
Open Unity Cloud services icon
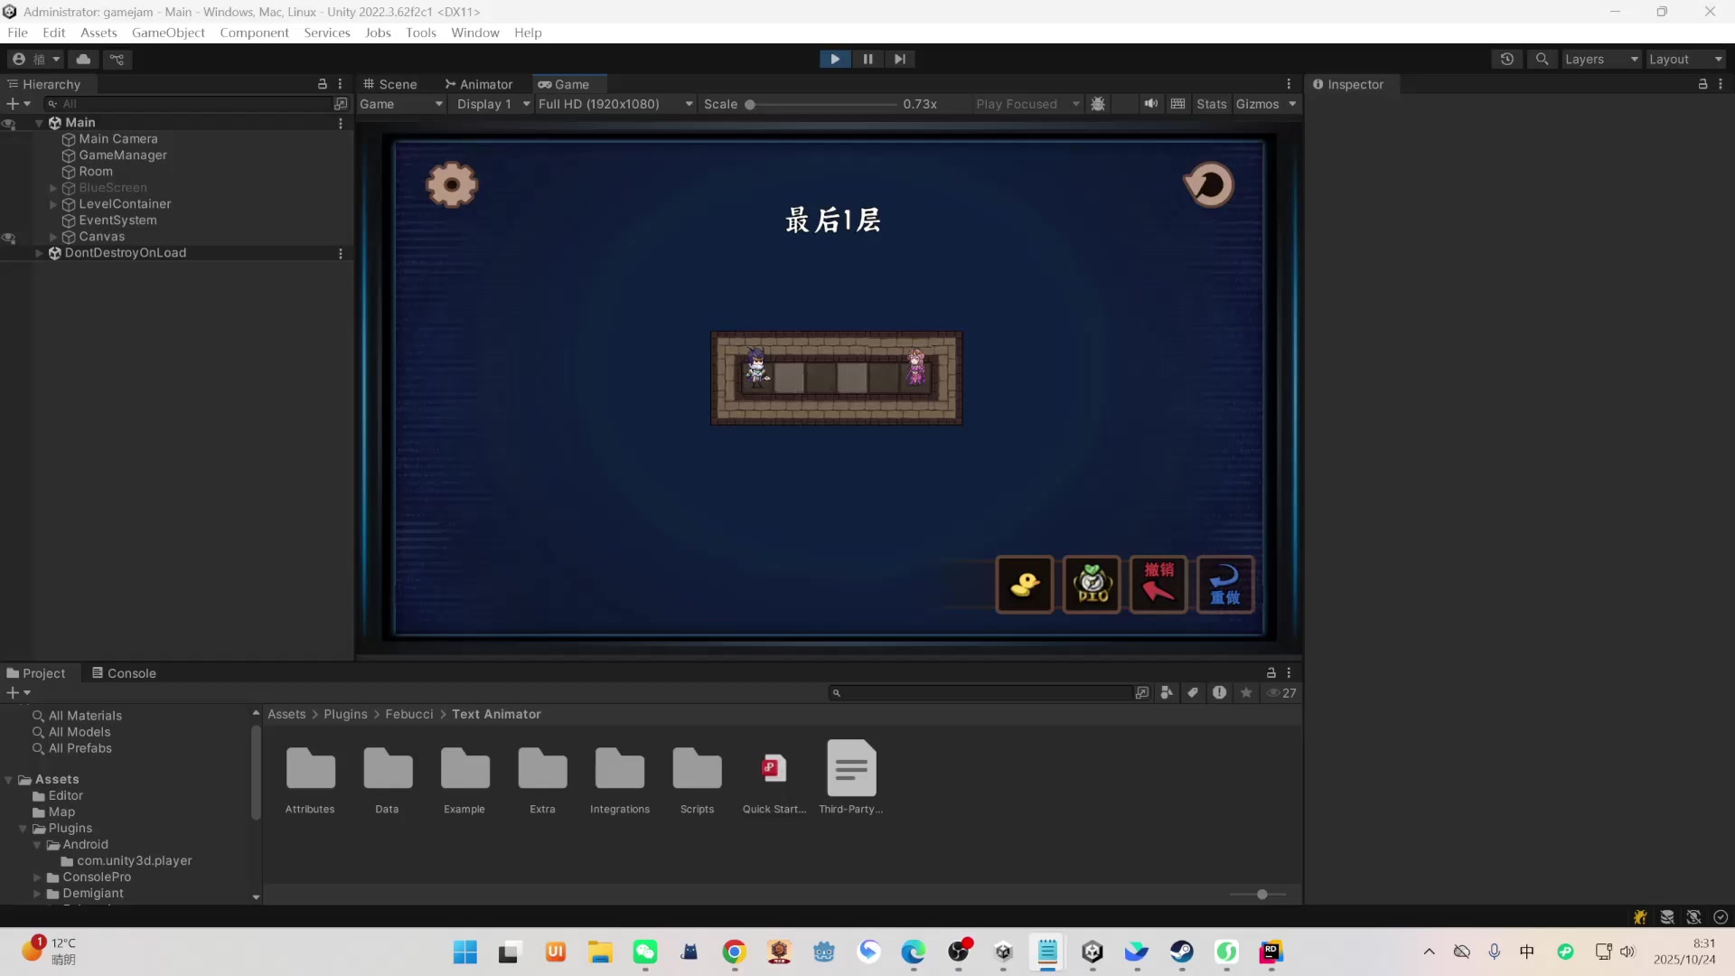tap(83, 59)
